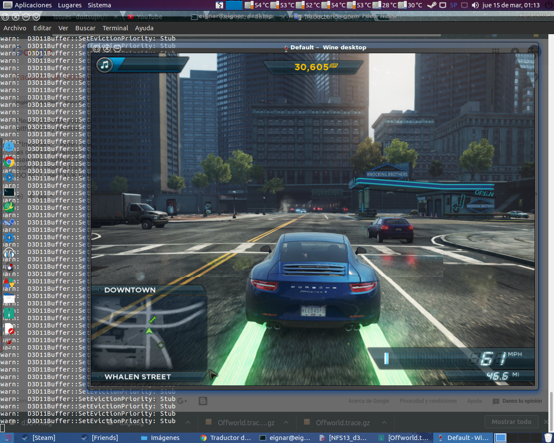Click the power icon in top-right corner
The height and width of the screenshot is (443, 554).
(x=548, y=5)
